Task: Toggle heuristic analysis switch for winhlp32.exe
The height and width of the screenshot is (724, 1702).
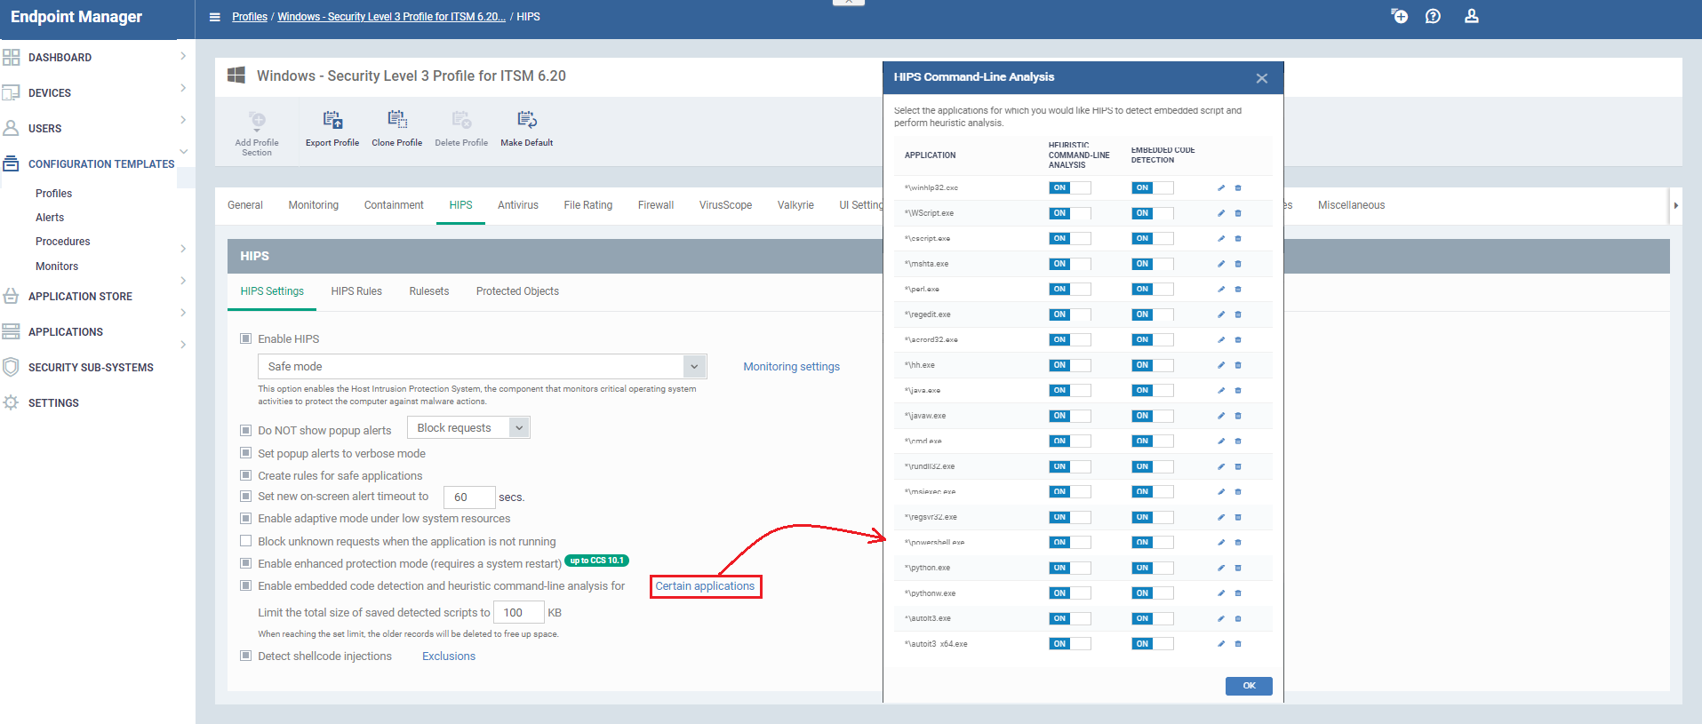Action: 1070,188
